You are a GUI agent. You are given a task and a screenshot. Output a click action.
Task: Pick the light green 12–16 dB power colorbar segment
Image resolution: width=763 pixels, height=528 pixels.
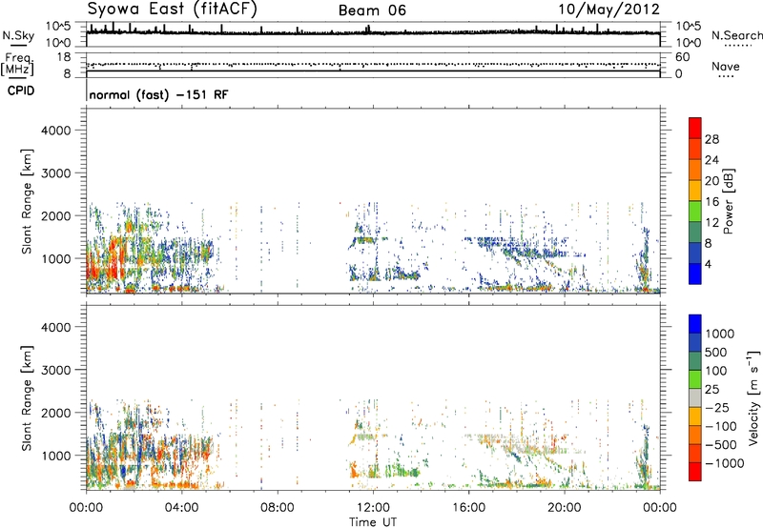[695, 212]
